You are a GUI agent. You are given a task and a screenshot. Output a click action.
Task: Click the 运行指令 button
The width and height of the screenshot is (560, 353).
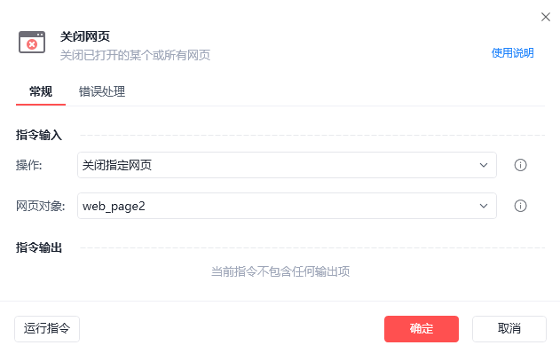(47, 329)
